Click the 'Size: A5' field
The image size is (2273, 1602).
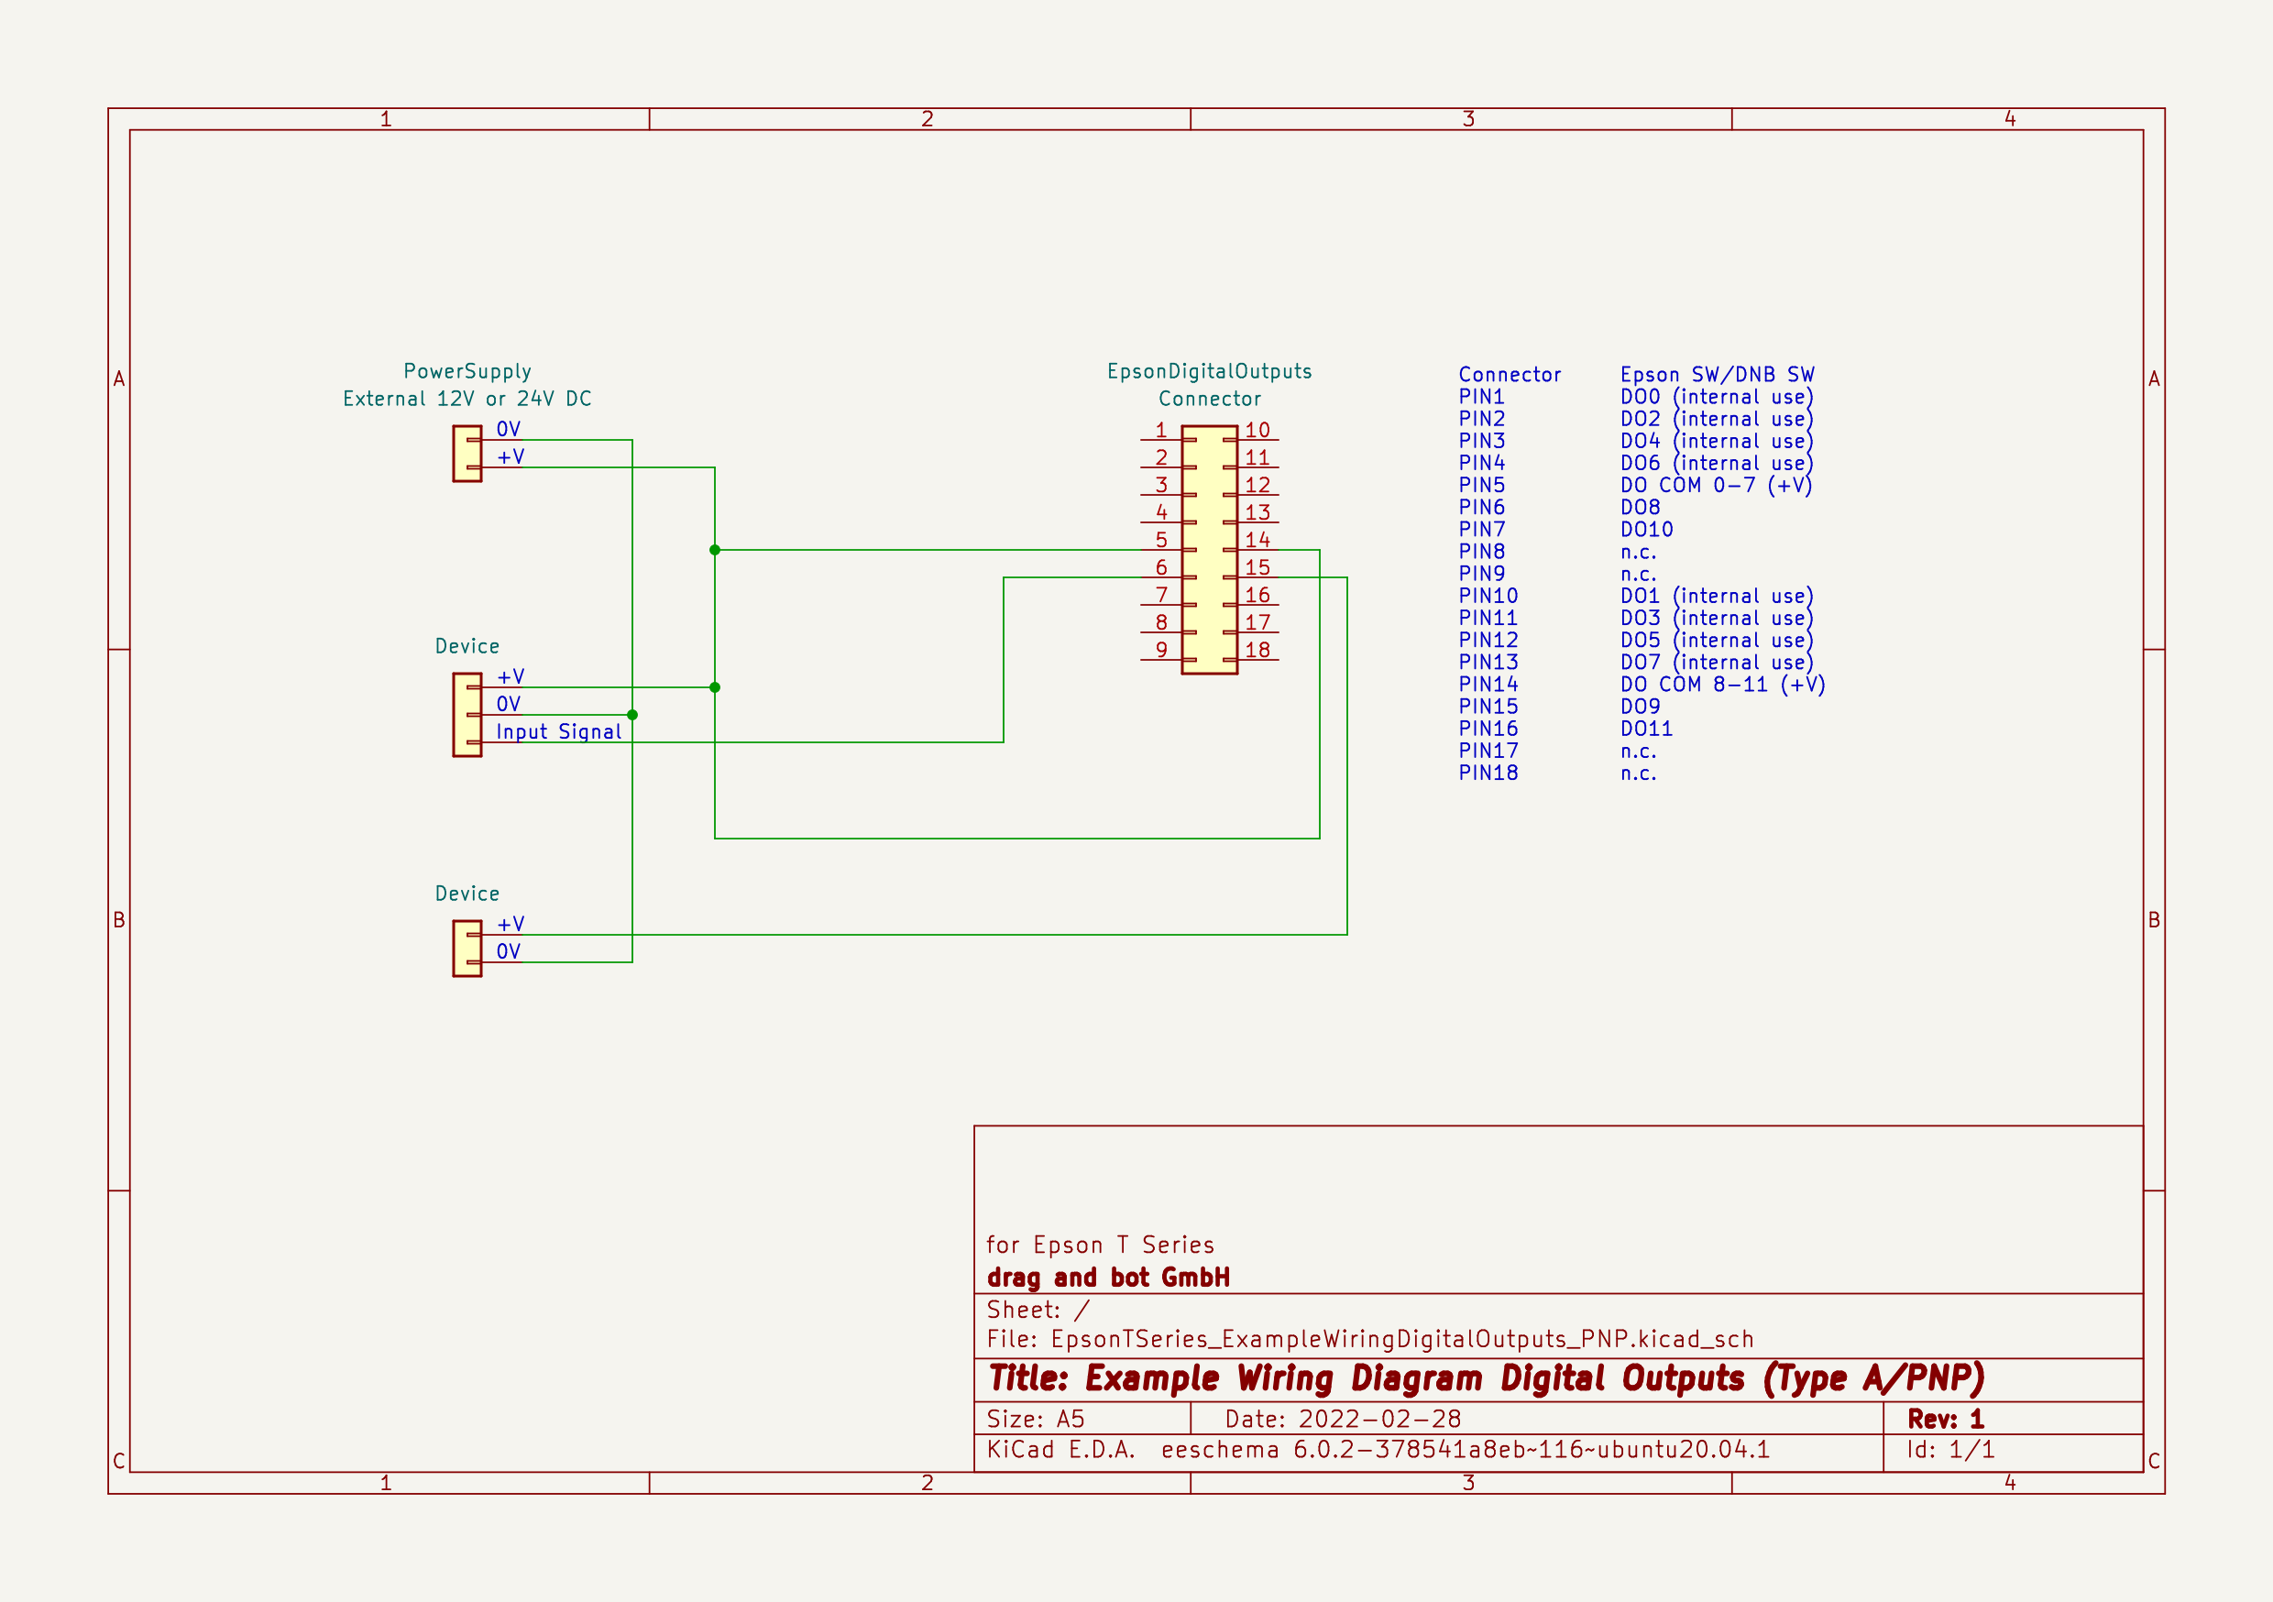coord(1036,1419)
